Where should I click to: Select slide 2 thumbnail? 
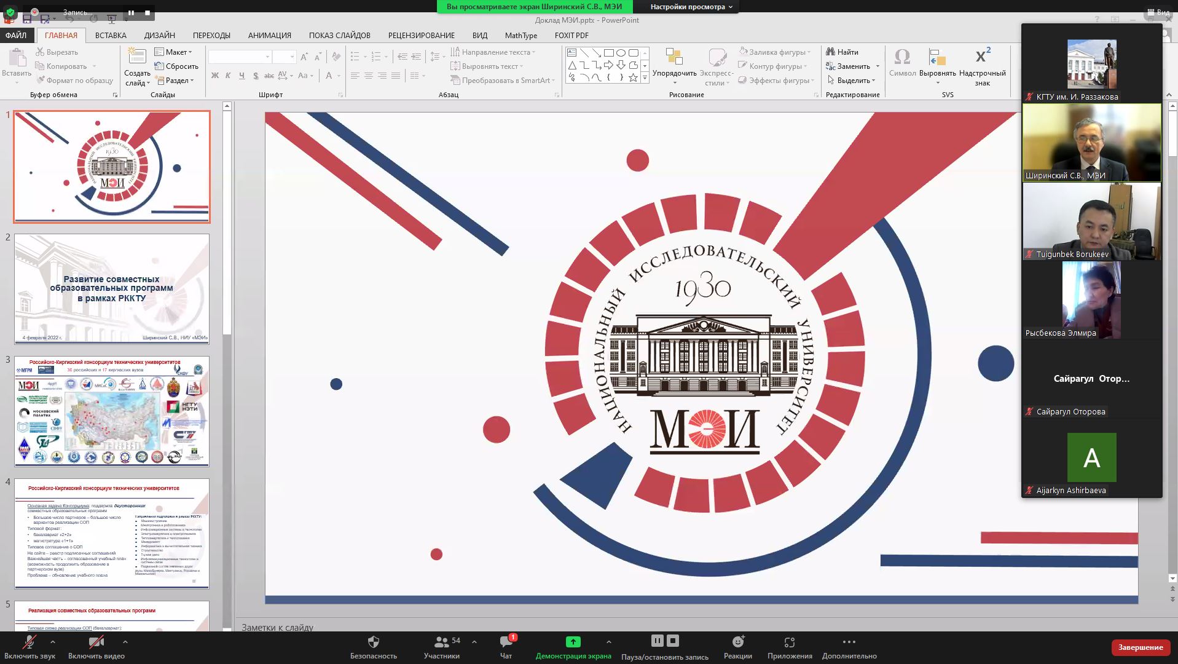[112, 289]
